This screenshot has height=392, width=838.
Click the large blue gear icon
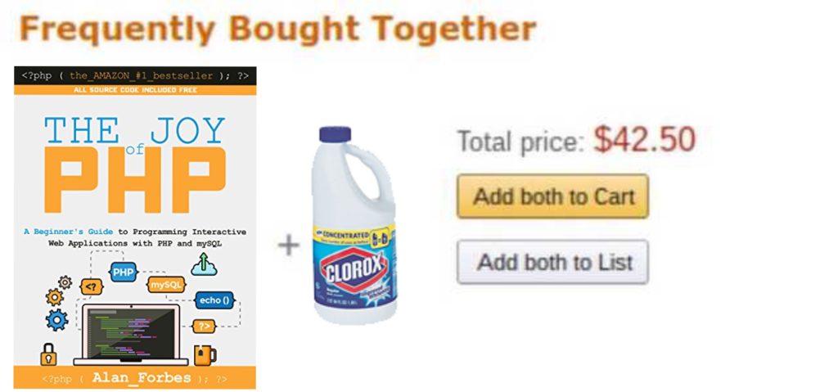tap(56, 319)
